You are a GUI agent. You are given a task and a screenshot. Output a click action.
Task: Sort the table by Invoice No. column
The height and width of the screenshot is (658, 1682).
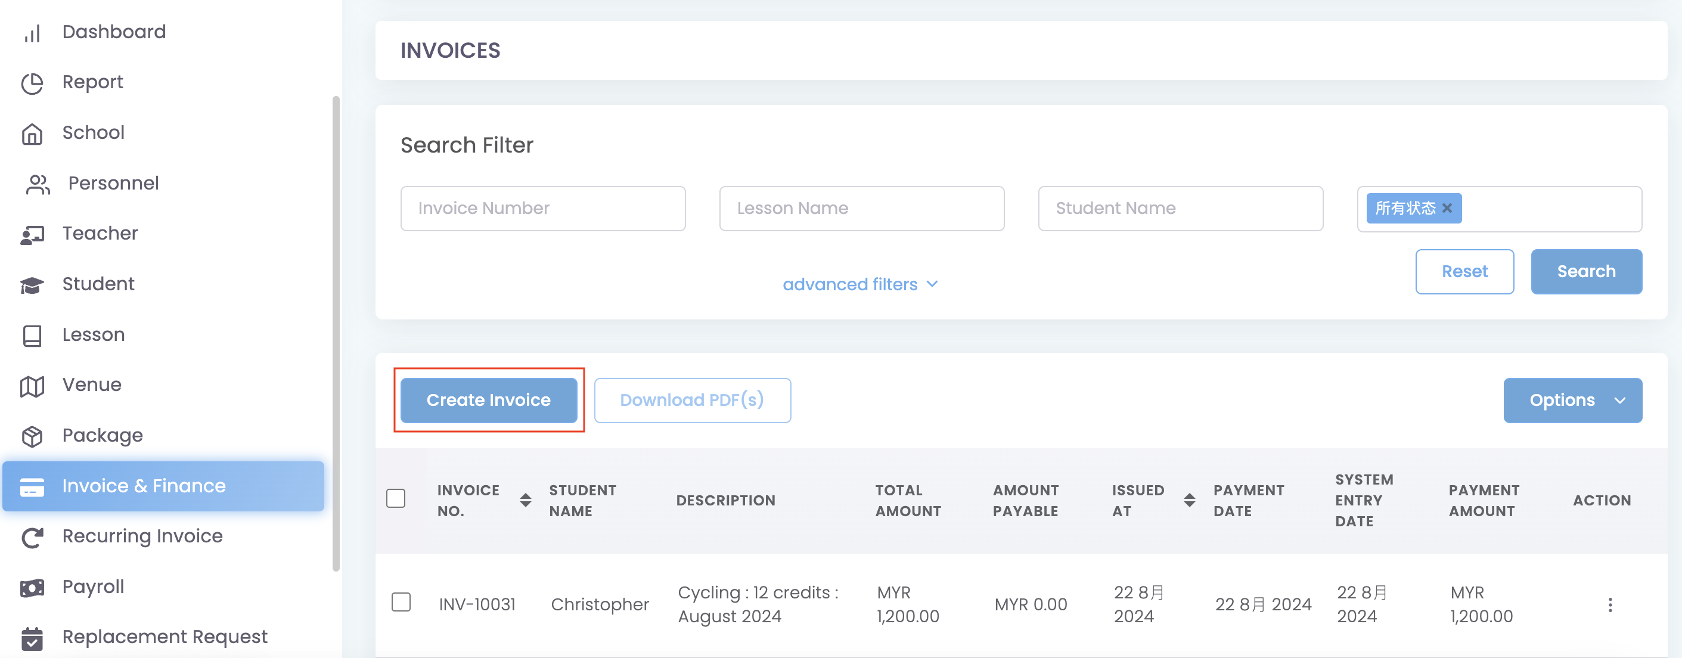click(525, 500)
